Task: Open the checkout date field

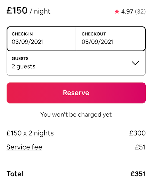Action: tap(111, 39)
